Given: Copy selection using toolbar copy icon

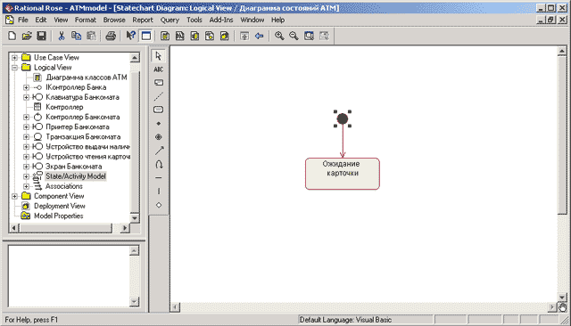Looking at the screenshot, I should [76, 36].
